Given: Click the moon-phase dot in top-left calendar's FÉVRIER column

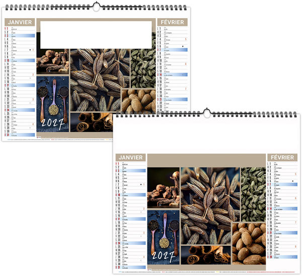Looking at the screenshot, I should (183, 46).
